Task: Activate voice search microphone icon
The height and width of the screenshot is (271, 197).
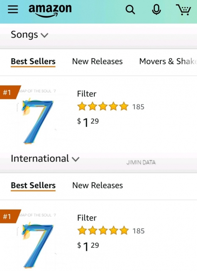Action: (x=157, y=10)
